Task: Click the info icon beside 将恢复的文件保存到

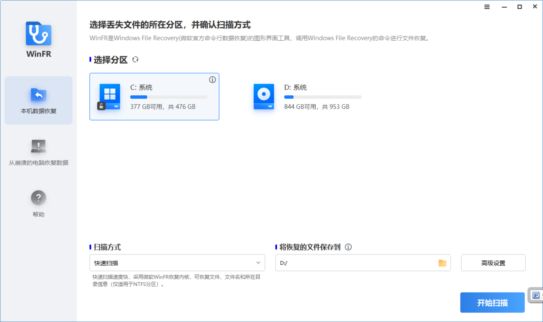Action: (348, 247)
